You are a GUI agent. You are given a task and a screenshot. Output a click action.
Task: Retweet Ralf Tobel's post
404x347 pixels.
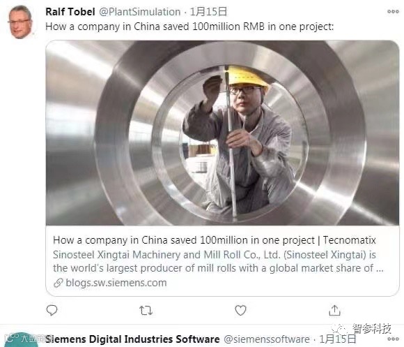pyautogui.click(x=146, y=310)
